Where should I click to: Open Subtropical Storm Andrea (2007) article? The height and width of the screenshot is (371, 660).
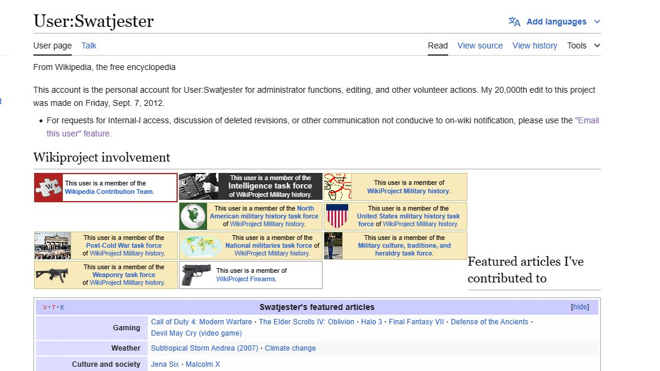point(205,348)
